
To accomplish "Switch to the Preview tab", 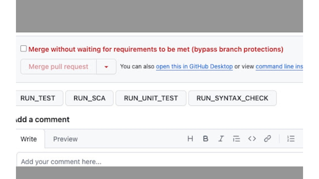I will 65,139.
